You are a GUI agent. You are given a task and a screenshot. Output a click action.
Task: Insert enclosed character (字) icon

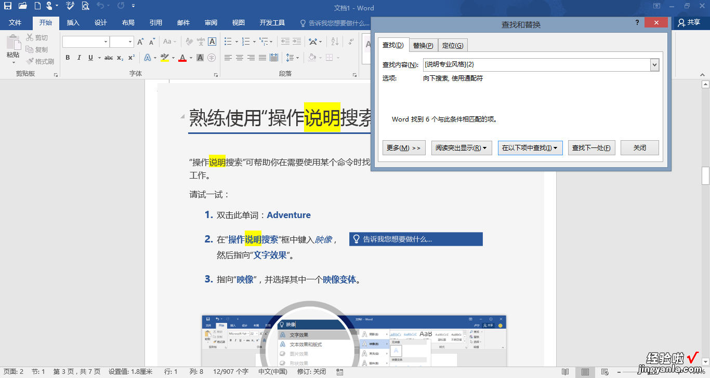tap(212, 58)
